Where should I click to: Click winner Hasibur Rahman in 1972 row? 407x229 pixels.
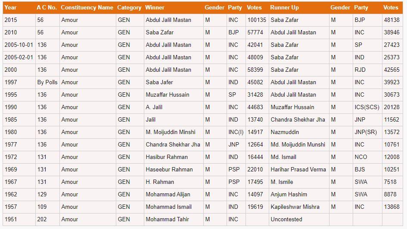[167, 157]
